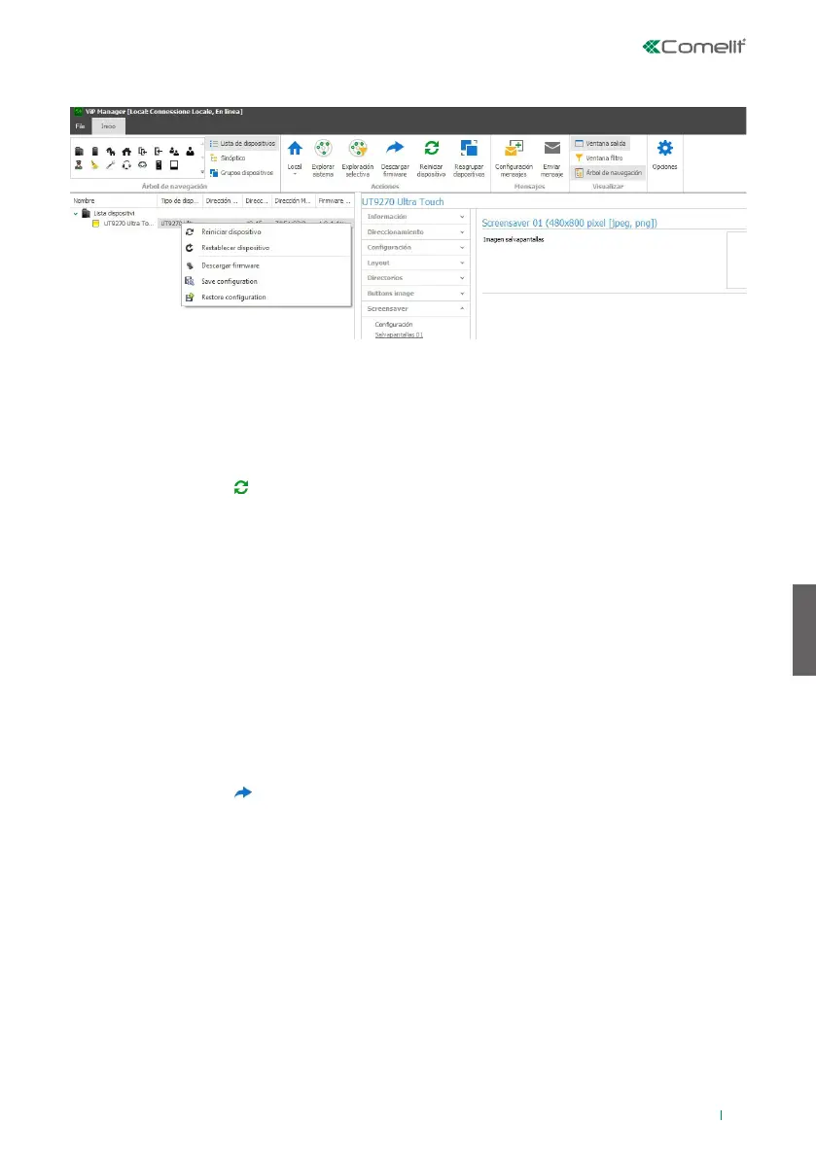Choose Save configuration in context menu
This screenshot has height=1158, width=816.
[x=266, y=281]
